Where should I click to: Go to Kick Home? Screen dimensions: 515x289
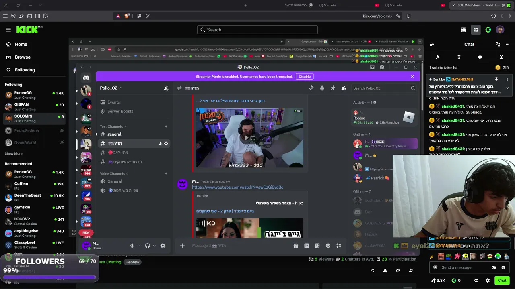pos(17,44)
